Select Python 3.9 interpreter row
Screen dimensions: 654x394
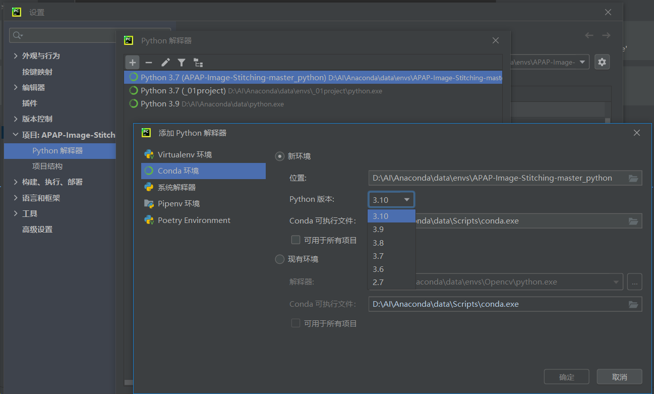click(313, 104)
